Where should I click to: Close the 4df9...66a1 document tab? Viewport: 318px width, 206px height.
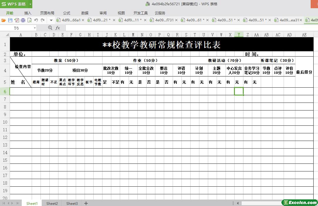(x=83, y=20)
